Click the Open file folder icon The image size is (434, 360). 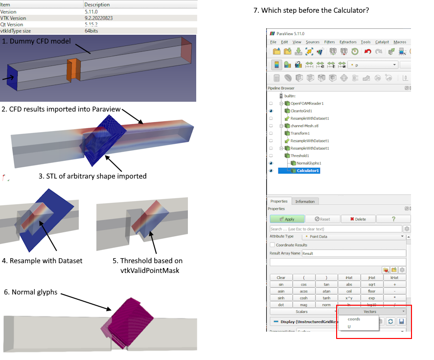click(276, 51)
